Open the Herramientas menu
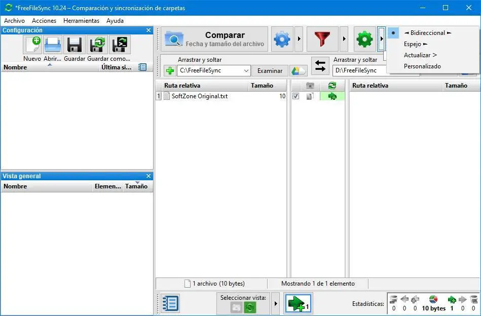The image size is (481, 316). pos(81,21)
